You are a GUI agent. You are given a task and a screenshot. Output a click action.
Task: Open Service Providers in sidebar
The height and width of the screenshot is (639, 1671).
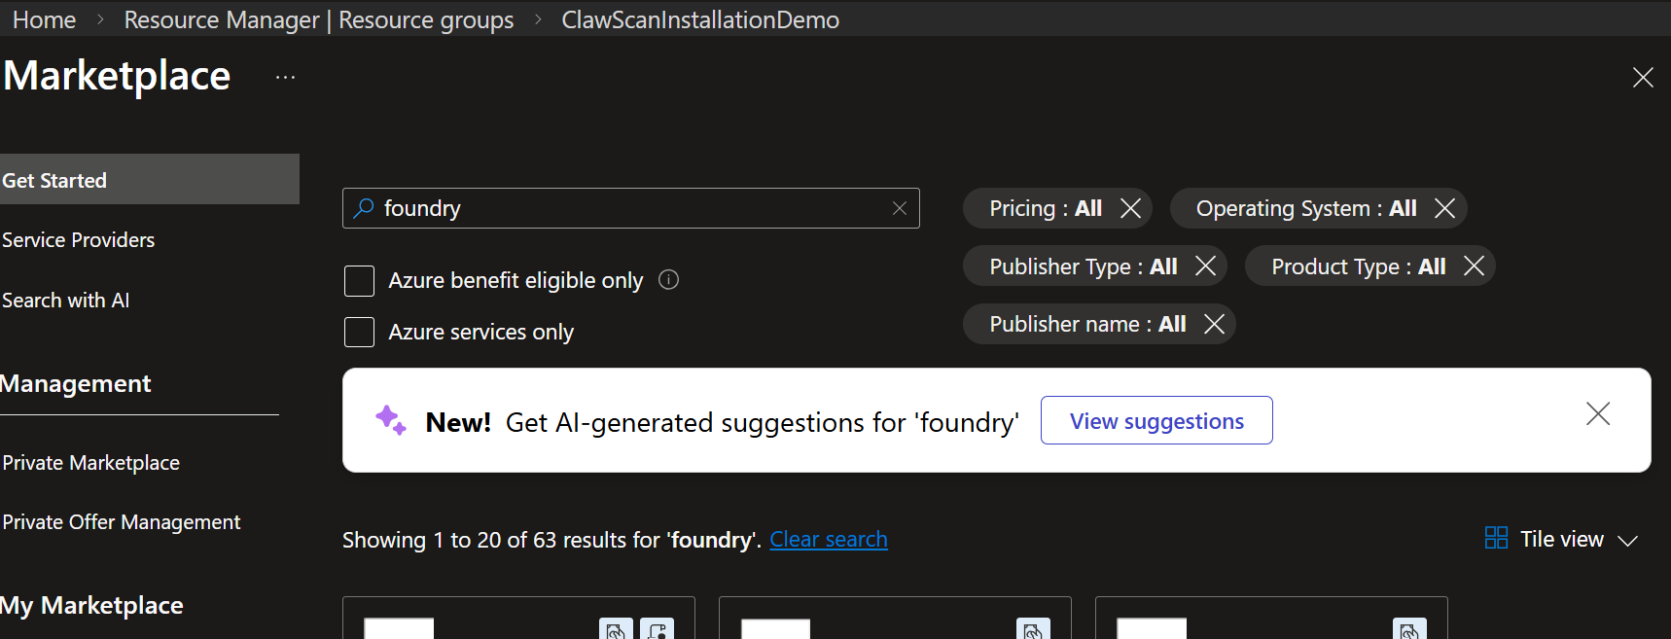point(79,240)
